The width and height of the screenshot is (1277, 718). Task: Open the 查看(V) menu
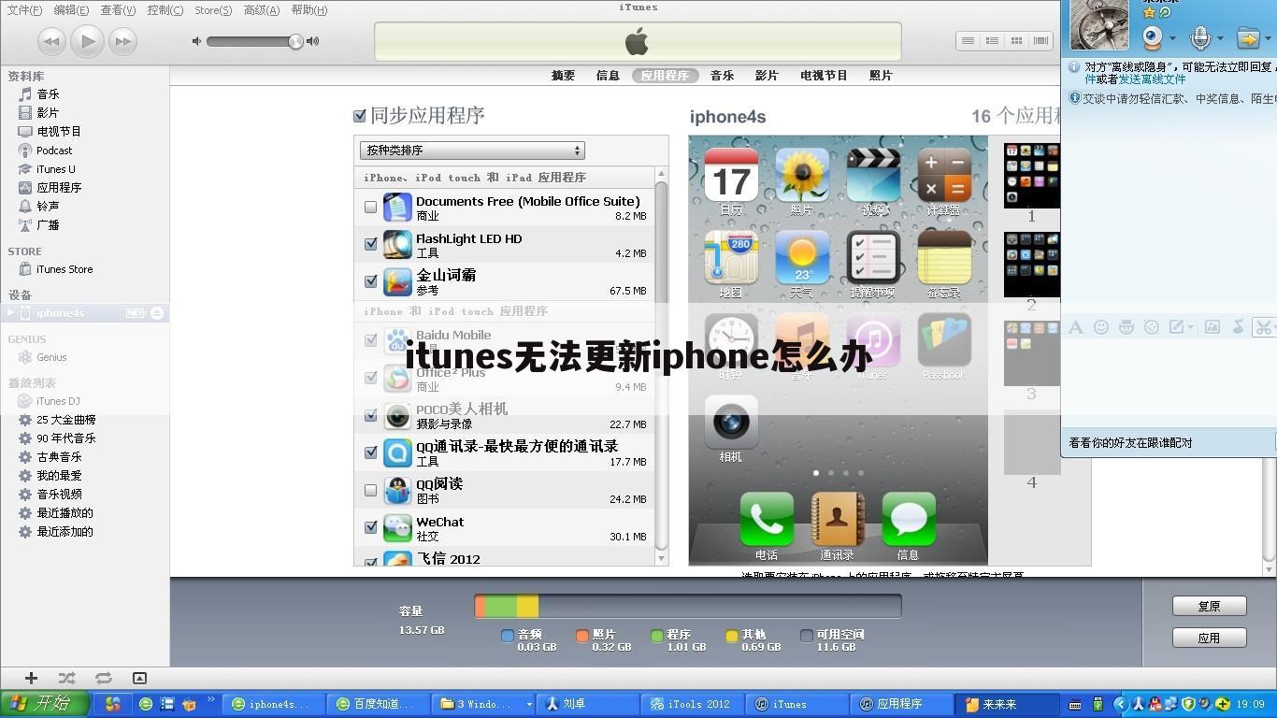tap(118, 10)
